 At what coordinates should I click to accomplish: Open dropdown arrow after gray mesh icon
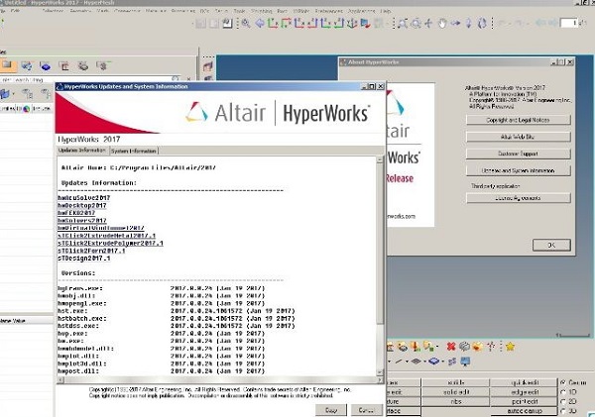[x=424, y=362]
